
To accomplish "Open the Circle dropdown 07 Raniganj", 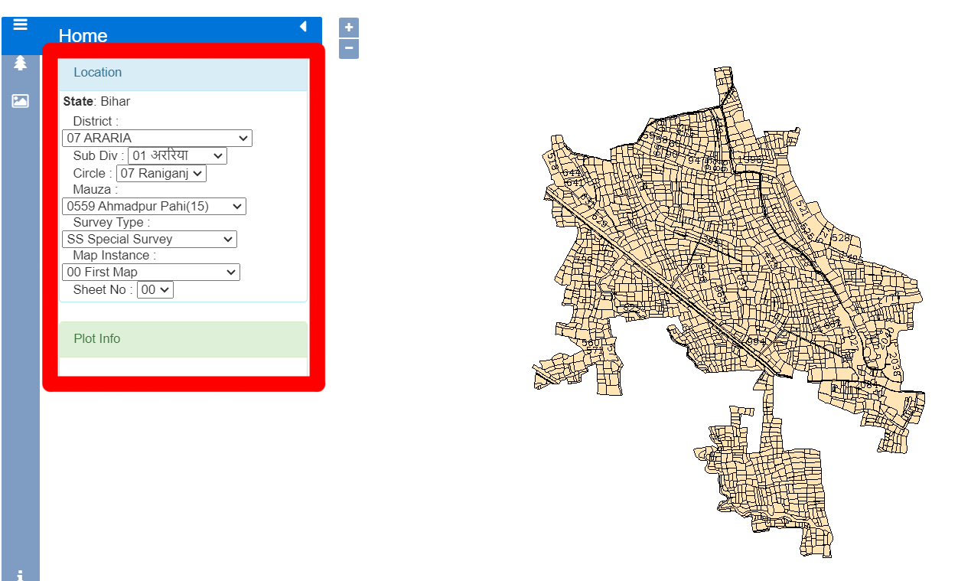I will (161, 174).
